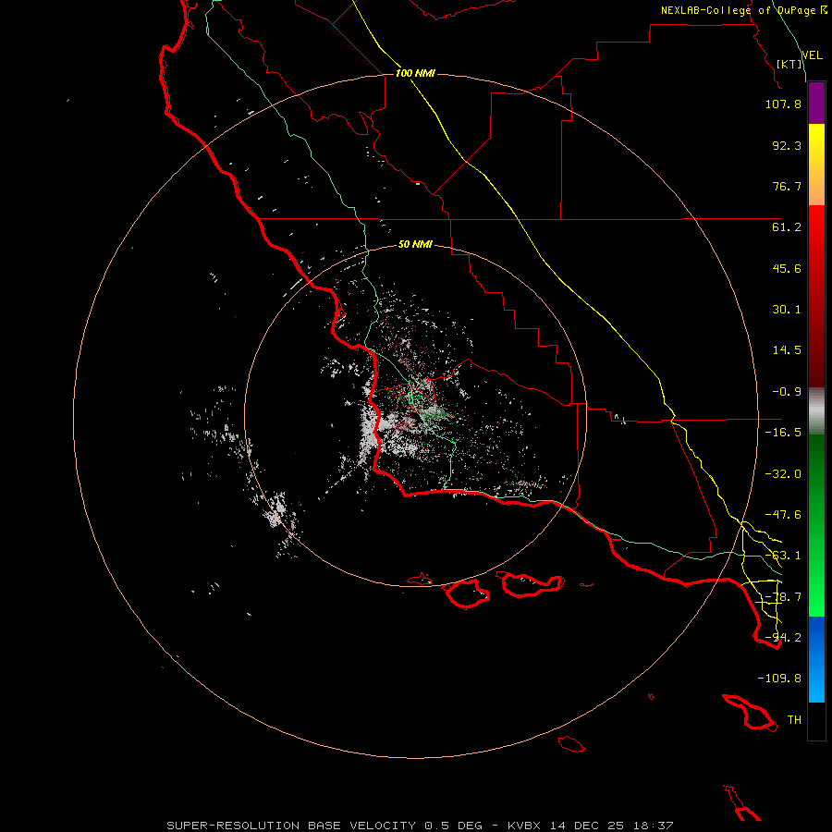Click the -78.7 legend value
This screenshot has width=832, height=832.
coord(783,597)
